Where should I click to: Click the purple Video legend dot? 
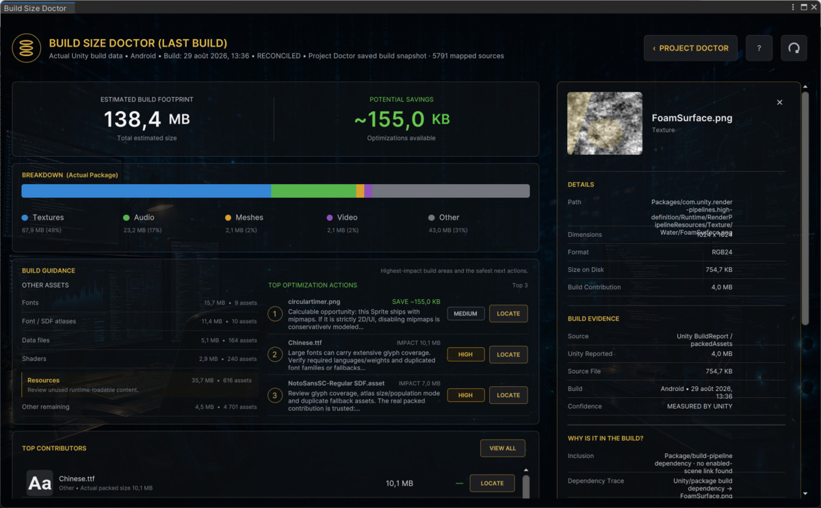(x=330, y=218)
